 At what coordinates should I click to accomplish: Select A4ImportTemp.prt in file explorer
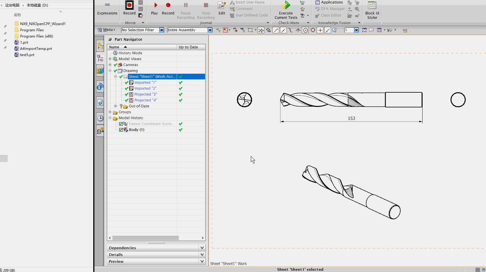click(36, 49)
